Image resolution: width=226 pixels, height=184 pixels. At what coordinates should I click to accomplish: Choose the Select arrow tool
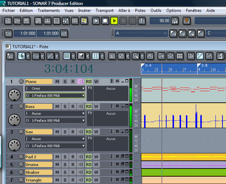point(21,56)
